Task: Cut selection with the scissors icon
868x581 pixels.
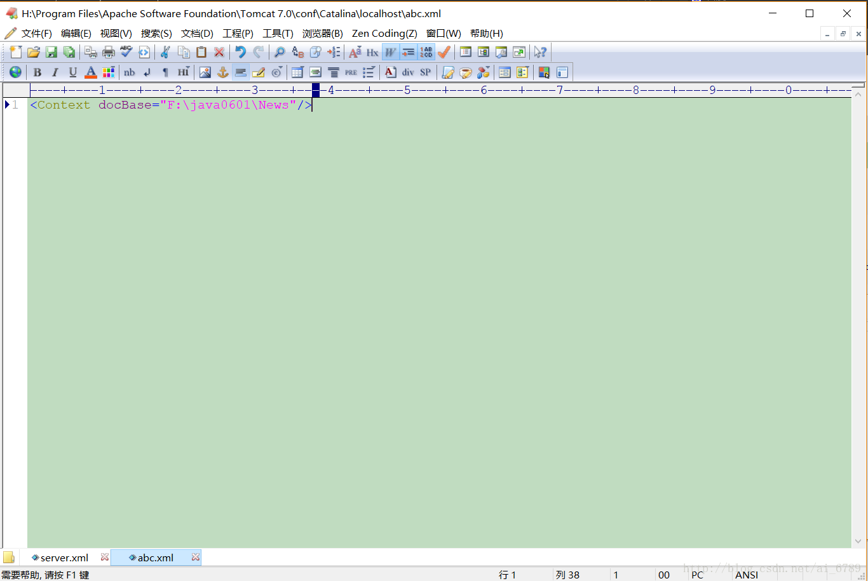Action: coord(165,52)
